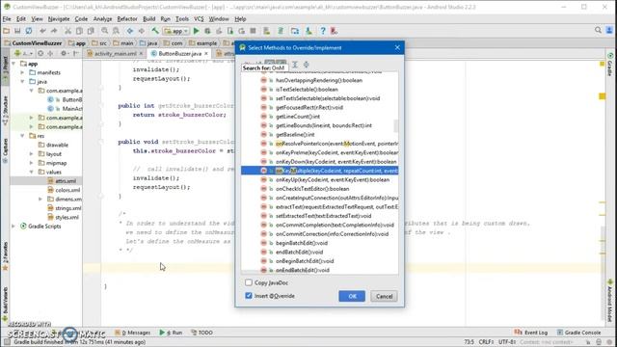Click the Synchronize toolbar icon
Image resolution: width=617 pixels, height=347 pixels.
pyautogui.click(x=29, y=31)
